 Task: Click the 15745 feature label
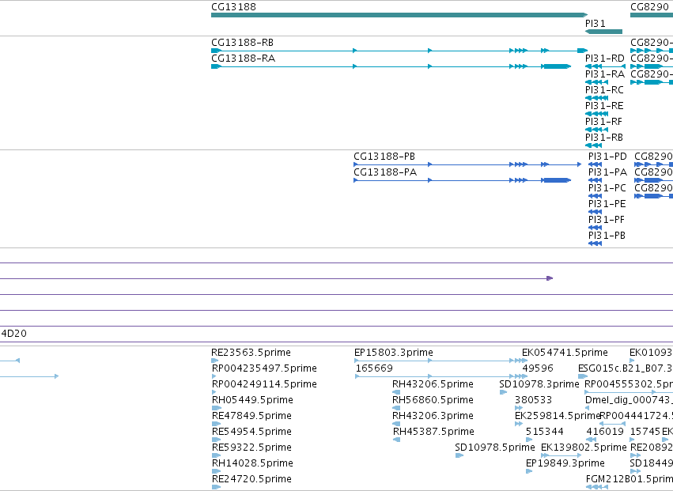[x=645, y=432]
